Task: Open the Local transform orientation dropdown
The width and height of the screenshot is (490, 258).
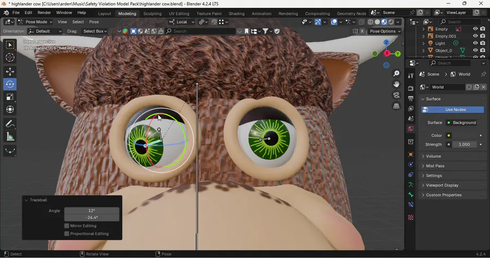Action: tap(181, 22)
